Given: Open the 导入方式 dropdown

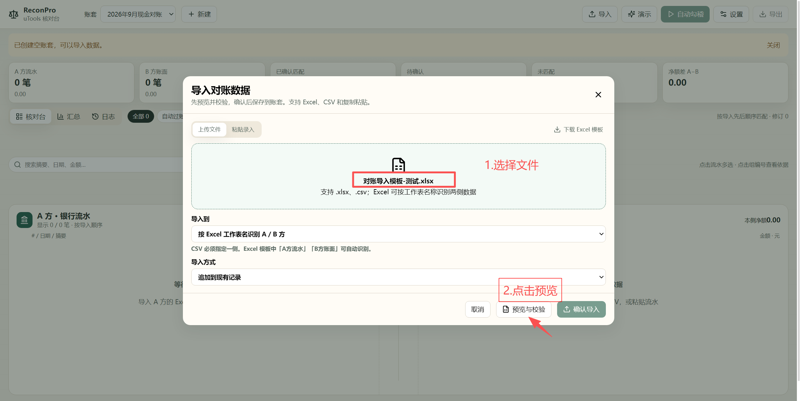Looking at the screenshot, I should tap(398, 277).
